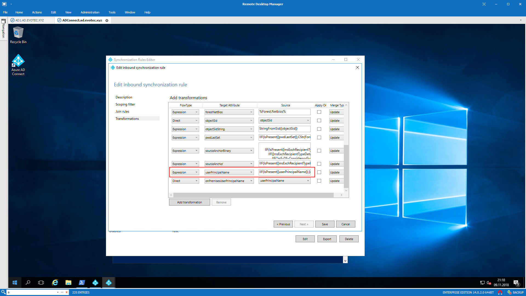The image size is (526, 296).
Task: Open the Task View icon
Action: click(x=41, y=283)
